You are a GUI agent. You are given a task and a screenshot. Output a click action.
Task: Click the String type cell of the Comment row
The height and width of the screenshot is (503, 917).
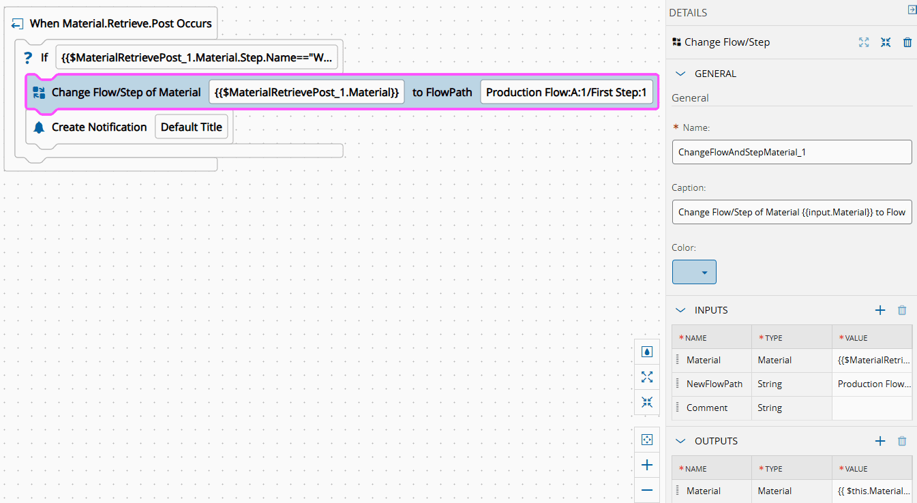(792, 408)
